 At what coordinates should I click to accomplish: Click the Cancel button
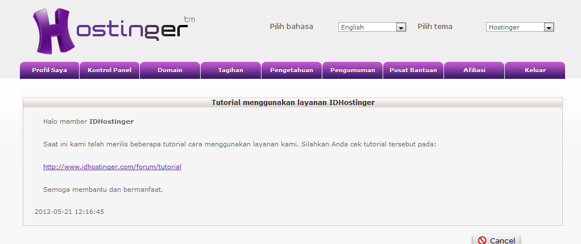(496, 239)
